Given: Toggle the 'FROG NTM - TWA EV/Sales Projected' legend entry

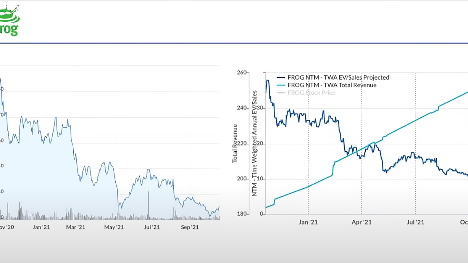Looking at the screenshot, I should pos(333,77).
